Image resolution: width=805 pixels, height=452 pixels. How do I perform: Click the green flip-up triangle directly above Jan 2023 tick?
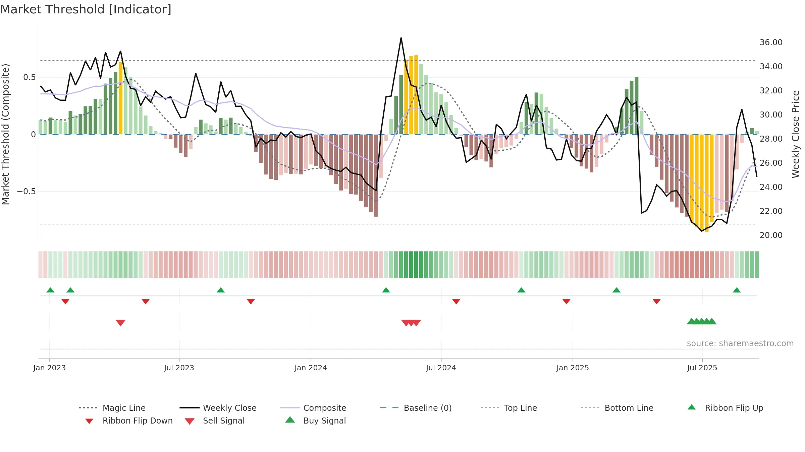pos(50,290)
